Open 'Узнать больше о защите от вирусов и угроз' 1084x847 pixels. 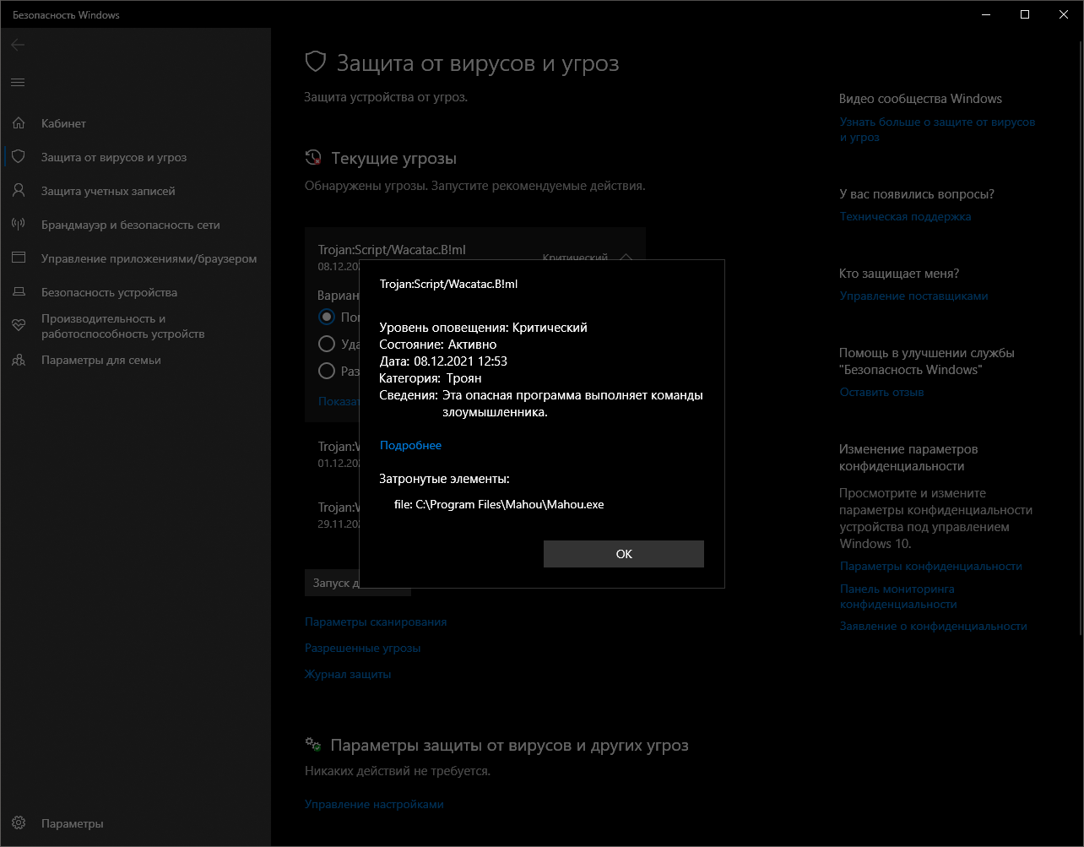(x=937, y=129)
